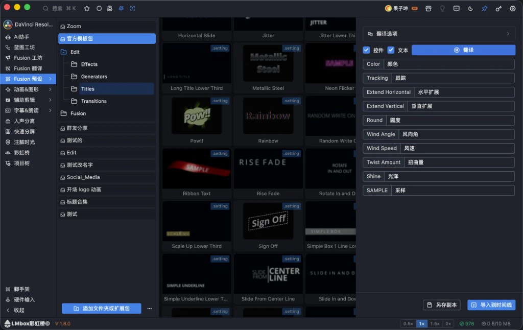This screenshot has width=523, height=330.
Task: Open the key license icon
Action: point(498,8)
